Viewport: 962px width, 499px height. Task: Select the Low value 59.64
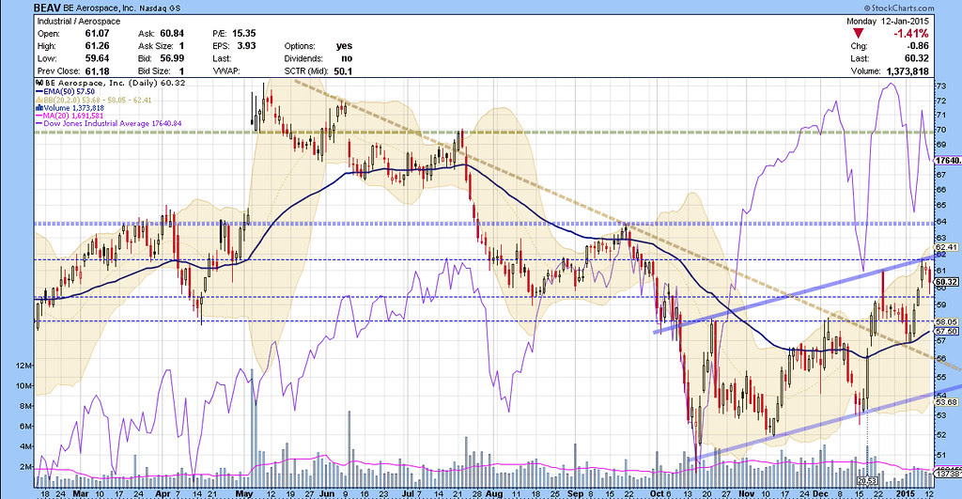(97, 58)
